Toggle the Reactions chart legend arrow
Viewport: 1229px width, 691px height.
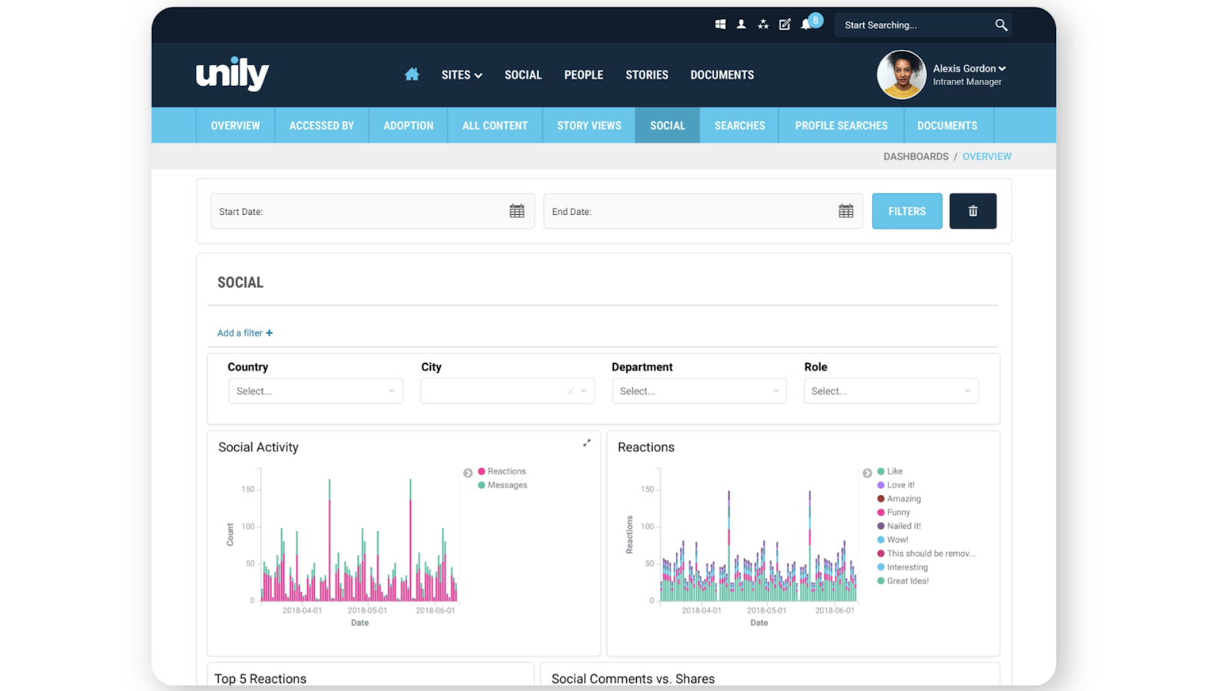[867, 473]
